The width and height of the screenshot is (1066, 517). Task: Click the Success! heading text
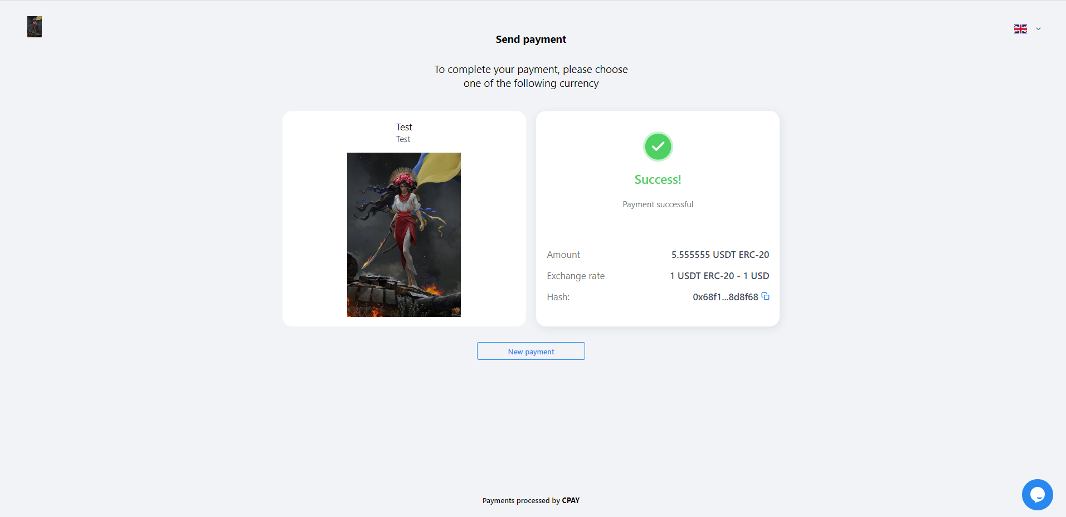[658, 179]
